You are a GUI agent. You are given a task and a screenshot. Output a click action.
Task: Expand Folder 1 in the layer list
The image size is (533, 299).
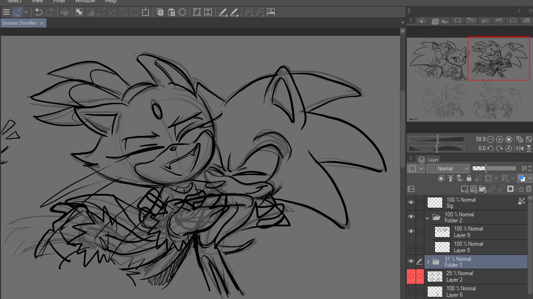[429, 262]
